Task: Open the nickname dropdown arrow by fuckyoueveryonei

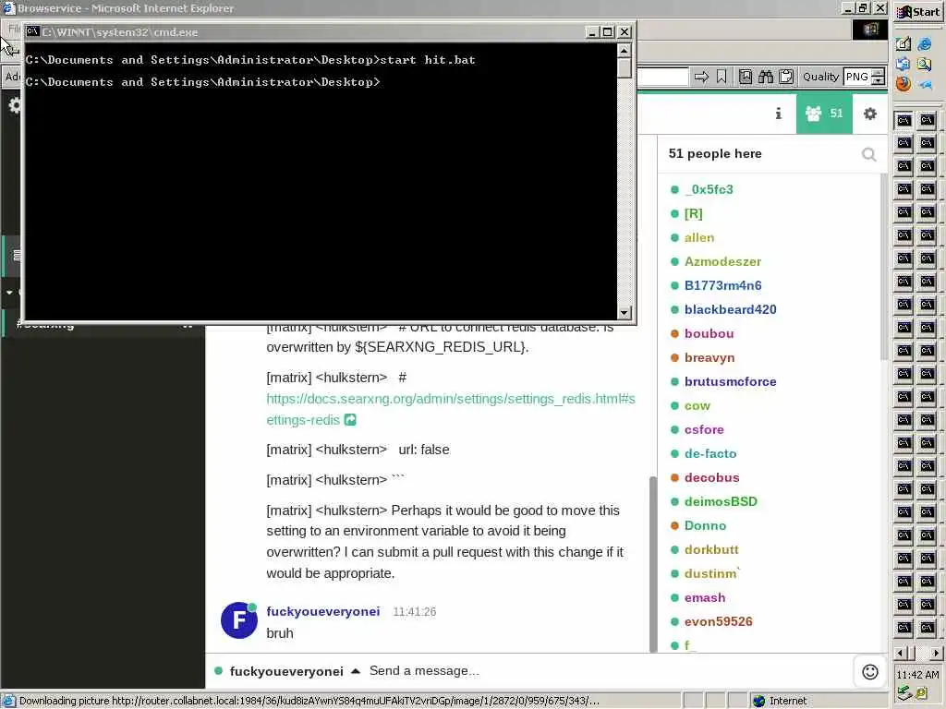Action: [356, 671]
